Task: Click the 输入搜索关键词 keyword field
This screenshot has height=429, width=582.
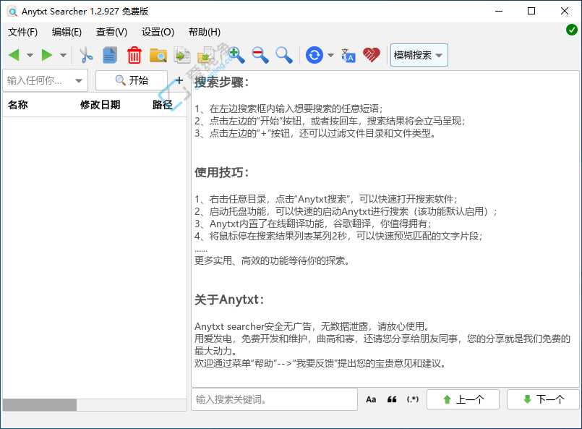Action: coord(274,399)
